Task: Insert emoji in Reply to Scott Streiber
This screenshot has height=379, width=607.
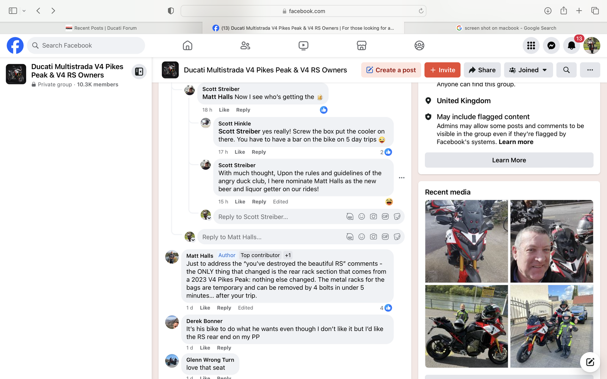Action: pos(362,216)
